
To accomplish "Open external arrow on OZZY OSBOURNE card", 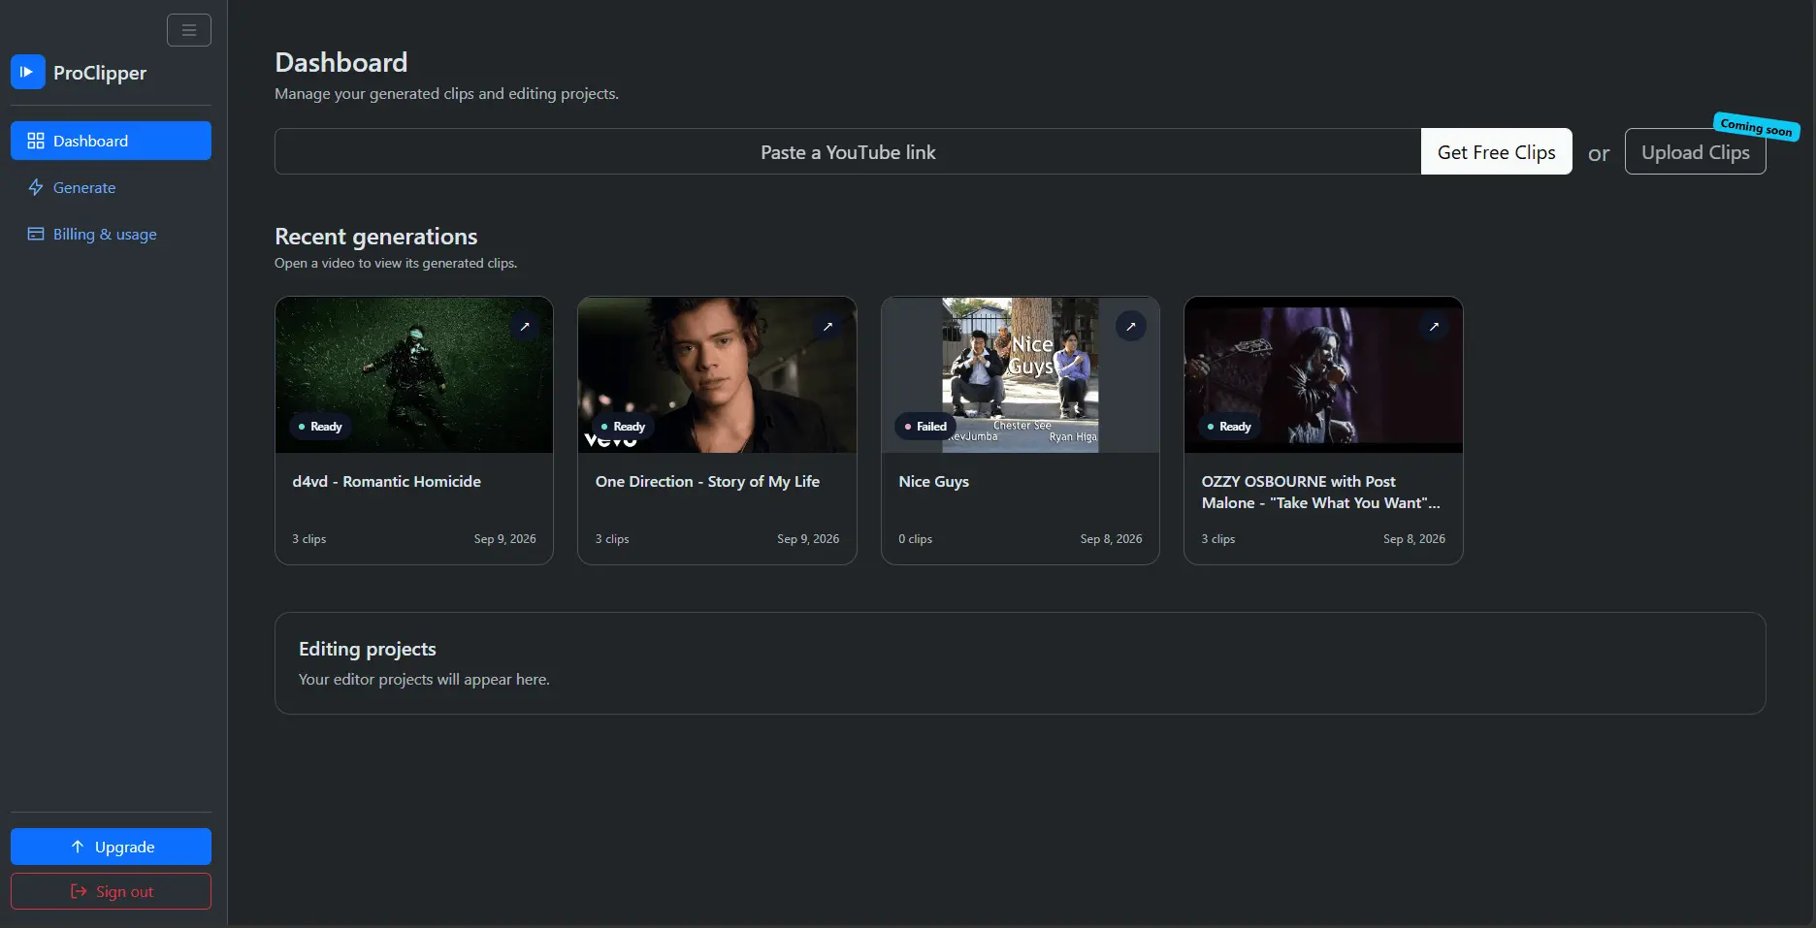I will click(x=1434, y=326).
